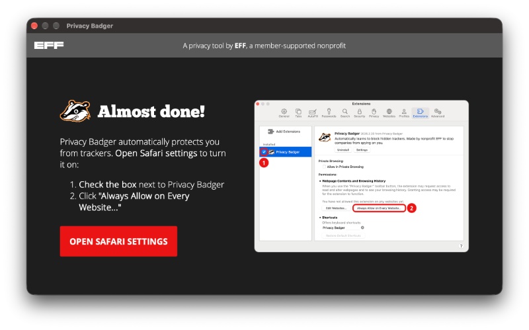Select the AutoFill icon in the Safari illustration

[x=313, y=112]
